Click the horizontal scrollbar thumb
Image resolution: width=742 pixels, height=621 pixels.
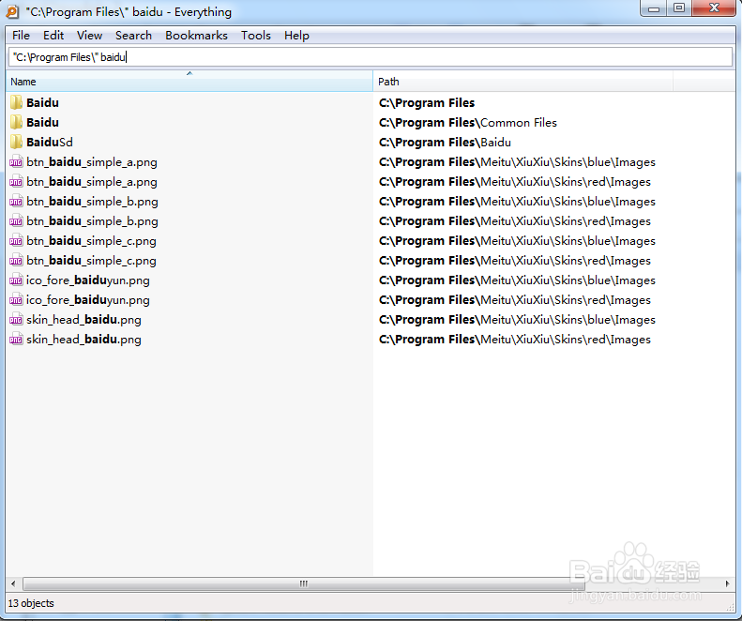[x=303, y=583]
